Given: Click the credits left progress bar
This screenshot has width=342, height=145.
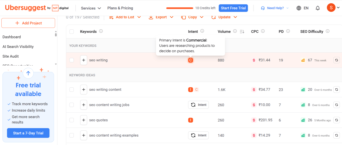Looking at the screenshot, I should (180, 8).
